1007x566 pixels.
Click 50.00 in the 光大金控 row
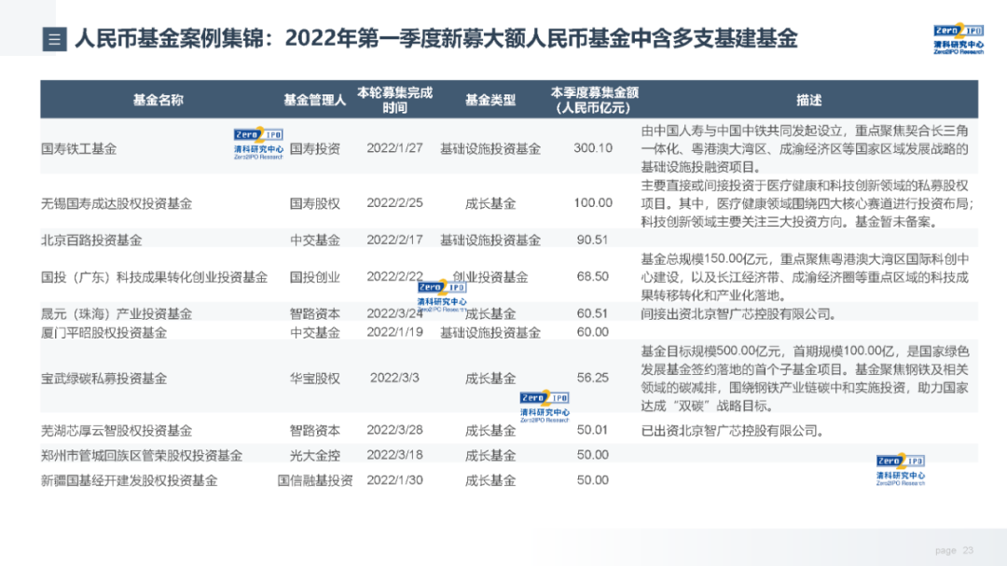tap(592, 455)
